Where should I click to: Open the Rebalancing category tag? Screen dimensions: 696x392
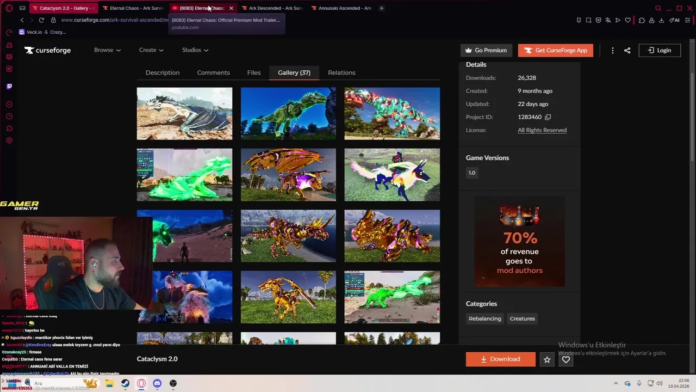485,318
